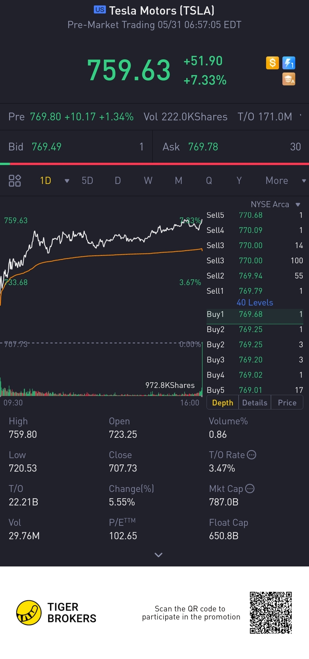Tap the blue lightning bolt icon
This screenshot has width=309, height=659.
click(x=289, y=63)
